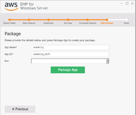Select the Start Capture step marker

coord(29,20)
